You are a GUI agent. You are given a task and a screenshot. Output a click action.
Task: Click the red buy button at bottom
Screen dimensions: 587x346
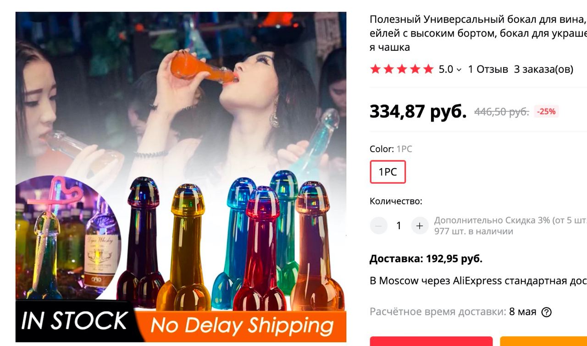click(431, 341)
